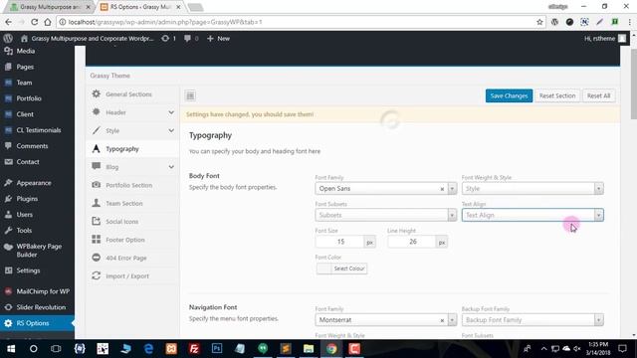The height and width of the screenshot is (358, 637).
Task: Open File Explorer from the taskbar
Action: coord(309,349)
